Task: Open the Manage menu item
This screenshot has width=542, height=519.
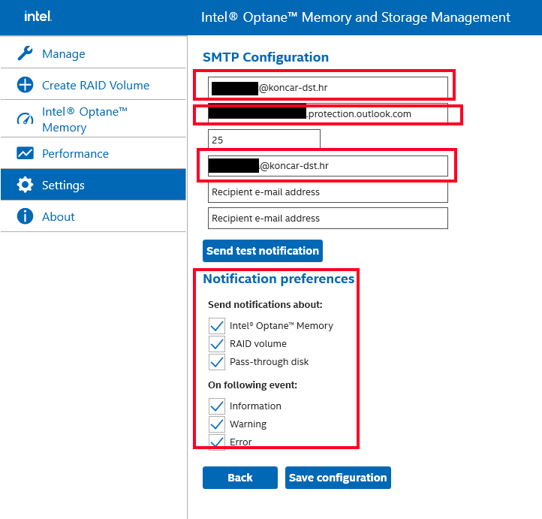Action: [64, 53]
